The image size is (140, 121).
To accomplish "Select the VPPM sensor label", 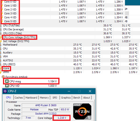I will tap(6, 72).
